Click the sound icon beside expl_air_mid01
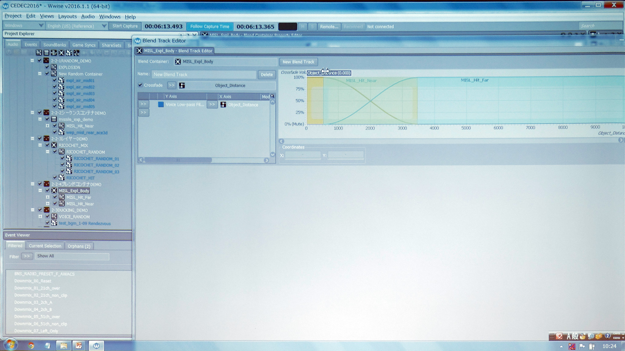 (61, 80)
